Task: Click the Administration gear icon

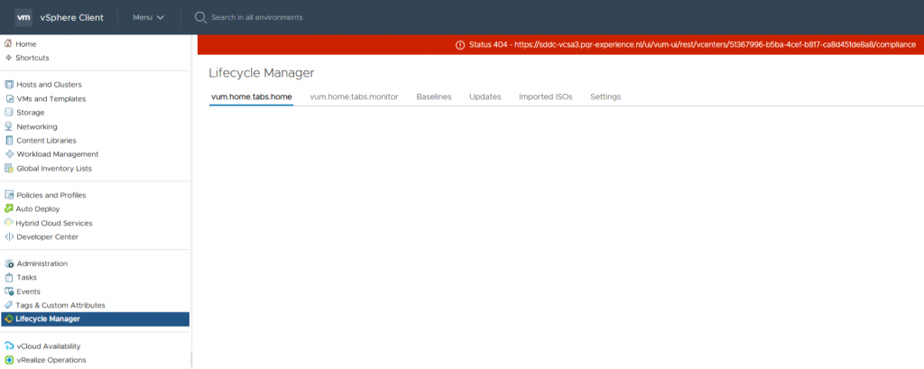Action: point(9,264)
